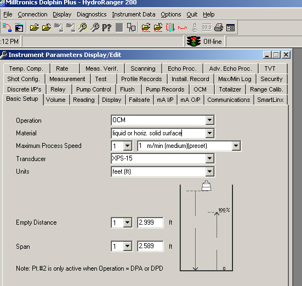This screenshot has width=302, height=286.
Task: Switch to the Temp. Comp. tab
Action: [x=26, y=68]
